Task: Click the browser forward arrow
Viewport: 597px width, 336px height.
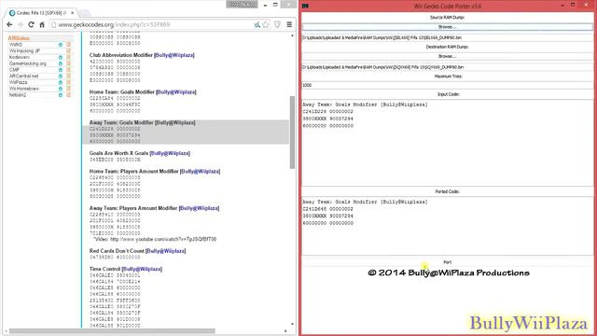Action: [x=21, y=24]
